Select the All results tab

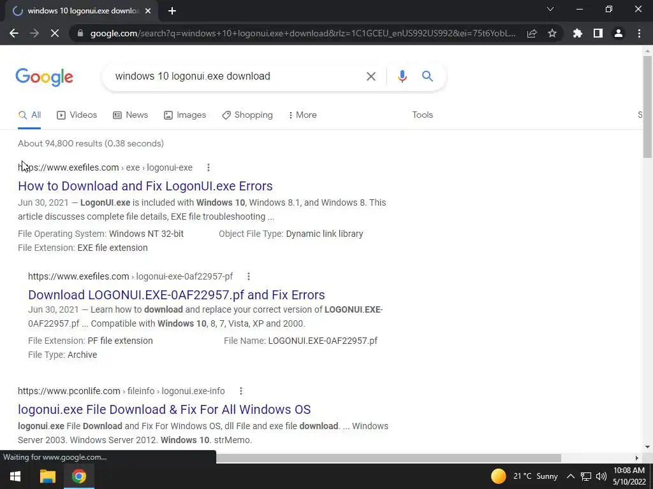pyautogui.click(x=29, y=115)
